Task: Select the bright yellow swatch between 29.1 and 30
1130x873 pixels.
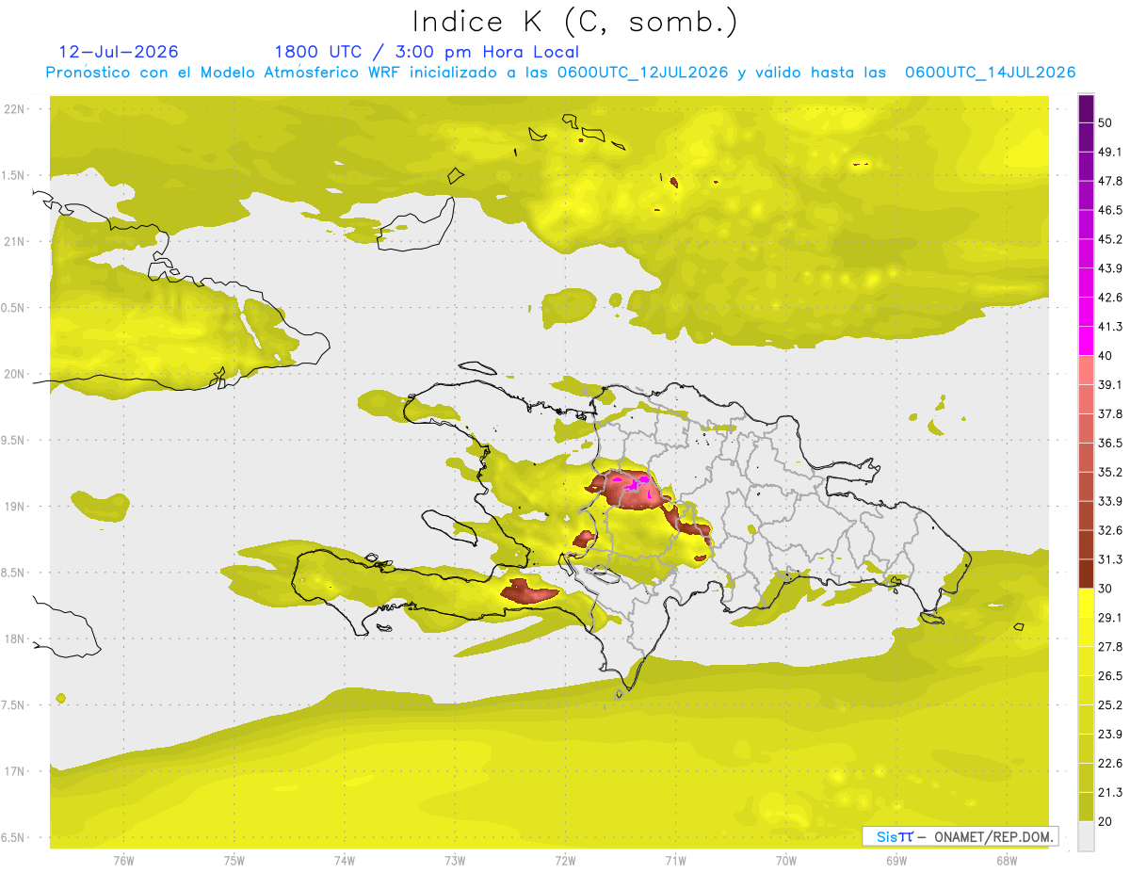Action: click(1087, 603)
